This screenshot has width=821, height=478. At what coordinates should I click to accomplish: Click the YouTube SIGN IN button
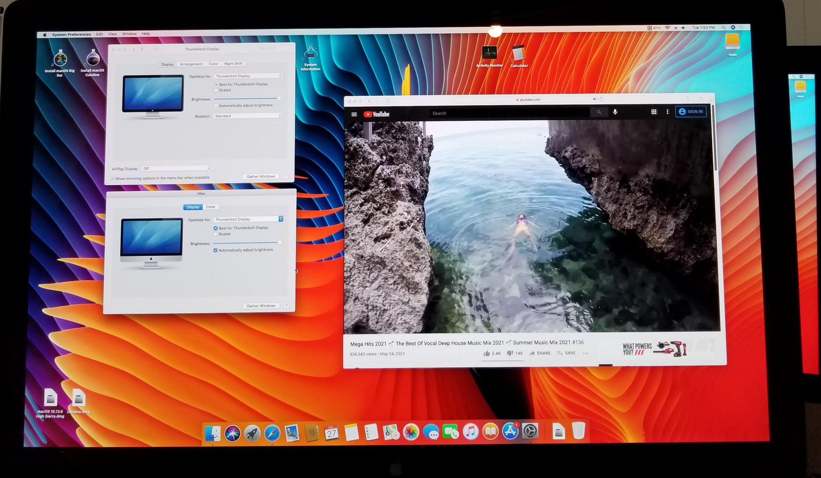click(x=691, y=111)
